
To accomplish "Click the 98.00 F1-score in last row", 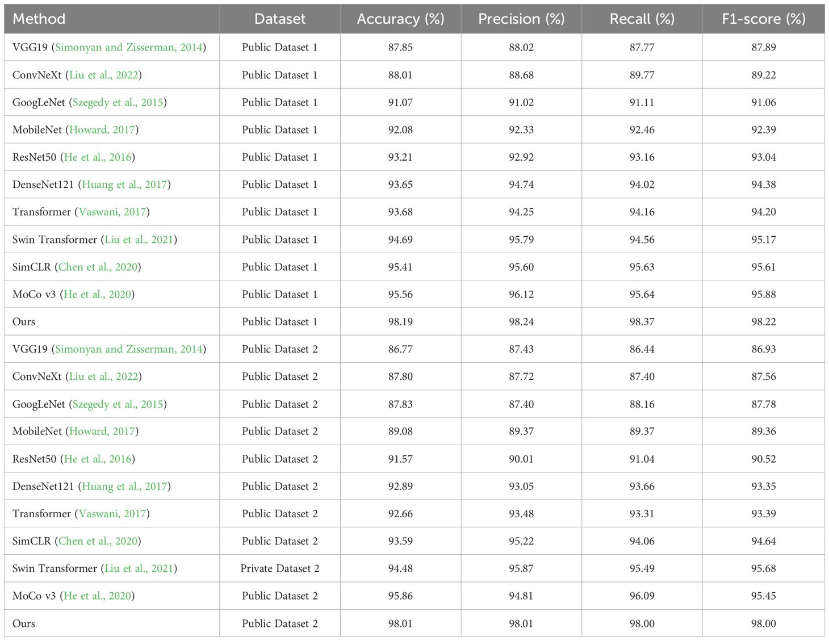I will coord(763,623).
